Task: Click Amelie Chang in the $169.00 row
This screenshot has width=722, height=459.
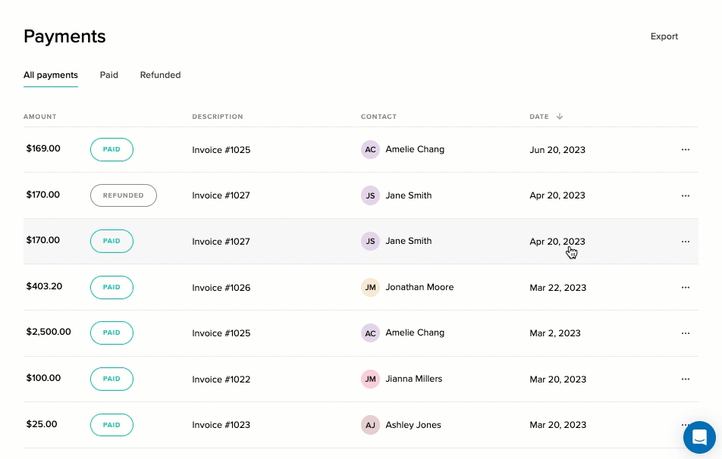Action: [415, 149]
